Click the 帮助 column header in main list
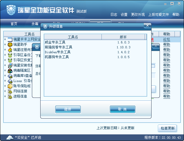 (x=167, y=34)
